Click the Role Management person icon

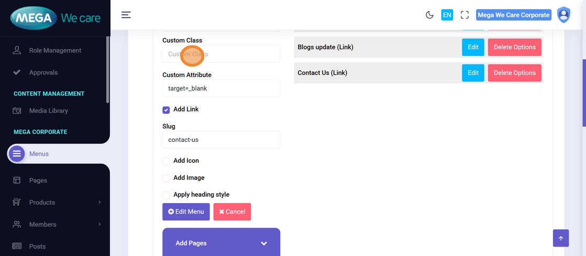(17, 50)
